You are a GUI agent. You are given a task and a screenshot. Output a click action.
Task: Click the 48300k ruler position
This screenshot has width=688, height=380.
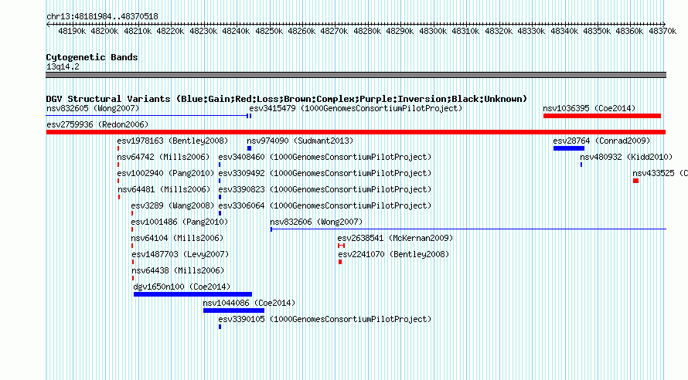click(433, 31)
